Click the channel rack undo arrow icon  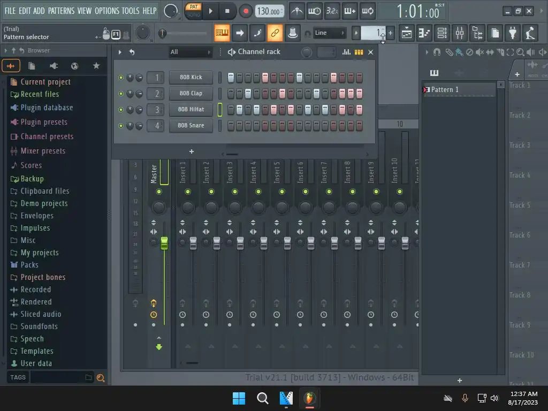[x=132, y=52]
